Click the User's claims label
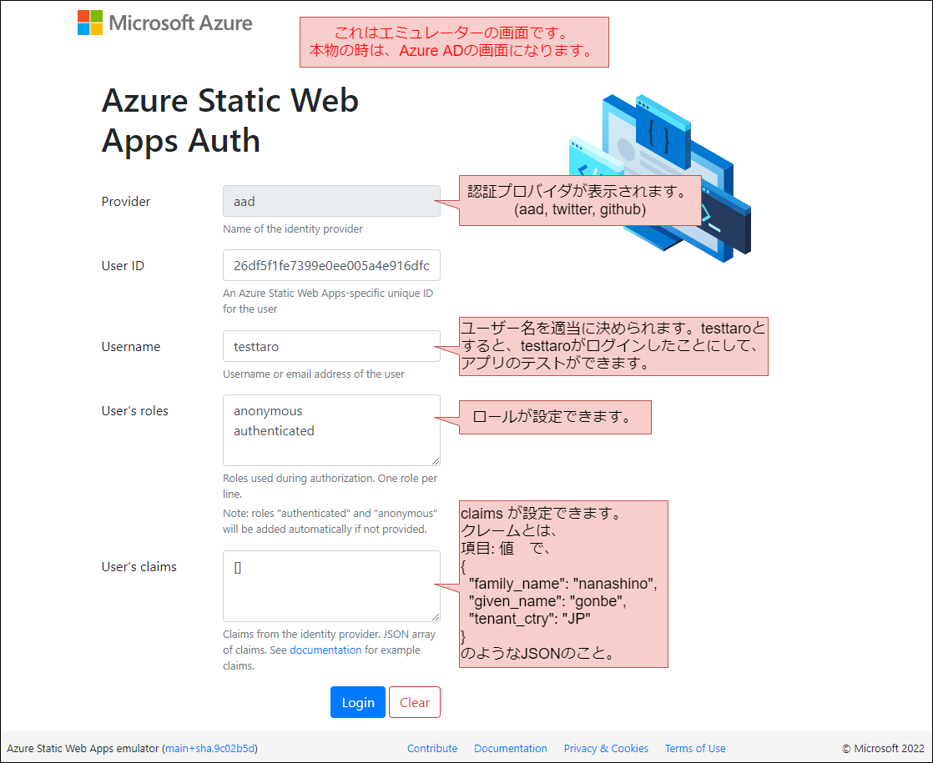The width and height of the screenshot is (933, 763). [x=139, y=567]
